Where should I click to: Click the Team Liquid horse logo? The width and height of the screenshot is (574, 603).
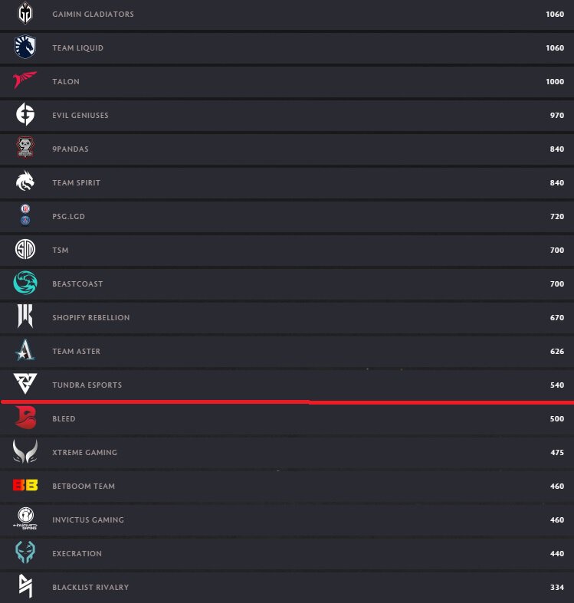point(25,48)
